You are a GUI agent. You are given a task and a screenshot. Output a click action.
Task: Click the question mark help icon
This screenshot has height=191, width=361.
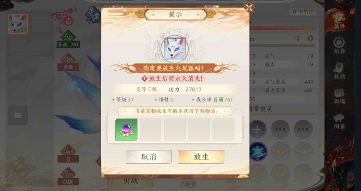[298, 38]
